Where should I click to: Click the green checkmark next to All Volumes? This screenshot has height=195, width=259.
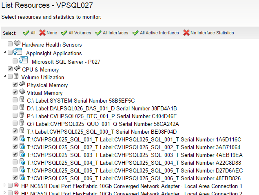pos(64,33)
